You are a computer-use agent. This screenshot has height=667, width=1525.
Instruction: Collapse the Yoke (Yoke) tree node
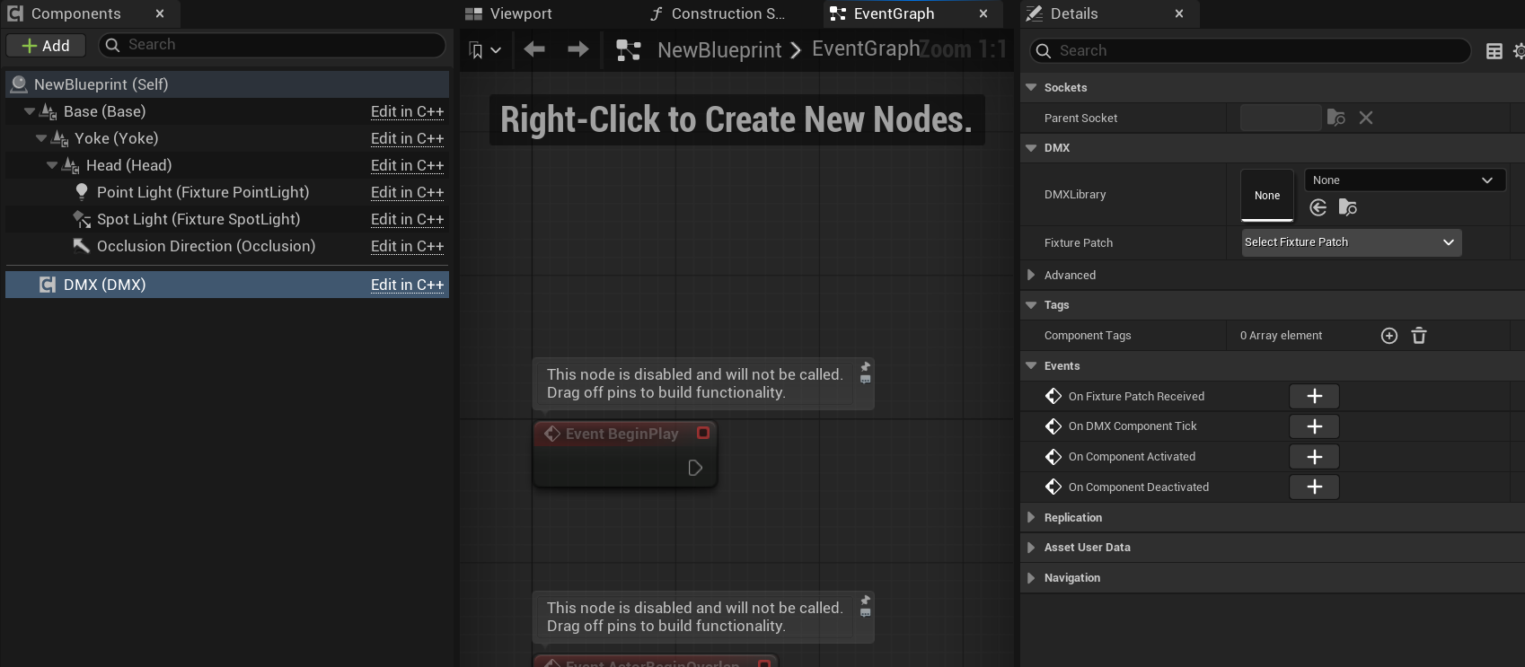(x=41, y=138)
